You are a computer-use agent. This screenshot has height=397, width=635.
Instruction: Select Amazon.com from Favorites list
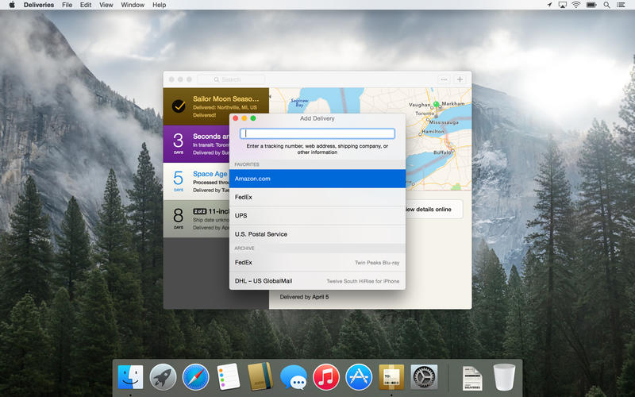coord(317,179)
